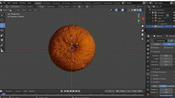This screenshot has height=98, width=175.
Task: Select the Cursor tool
Action: (x=2, y=20)
